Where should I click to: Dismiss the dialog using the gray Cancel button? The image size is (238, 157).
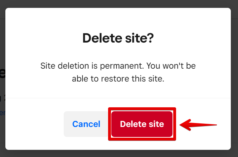point(86,124)
